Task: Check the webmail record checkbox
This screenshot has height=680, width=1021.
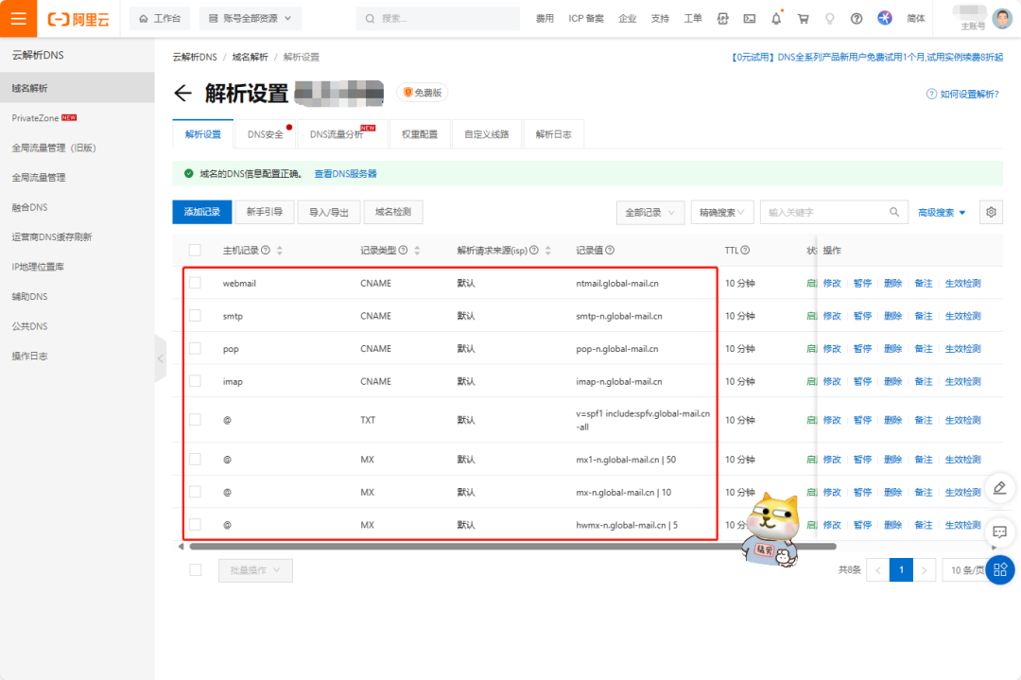Action: [x=195, y=283]
